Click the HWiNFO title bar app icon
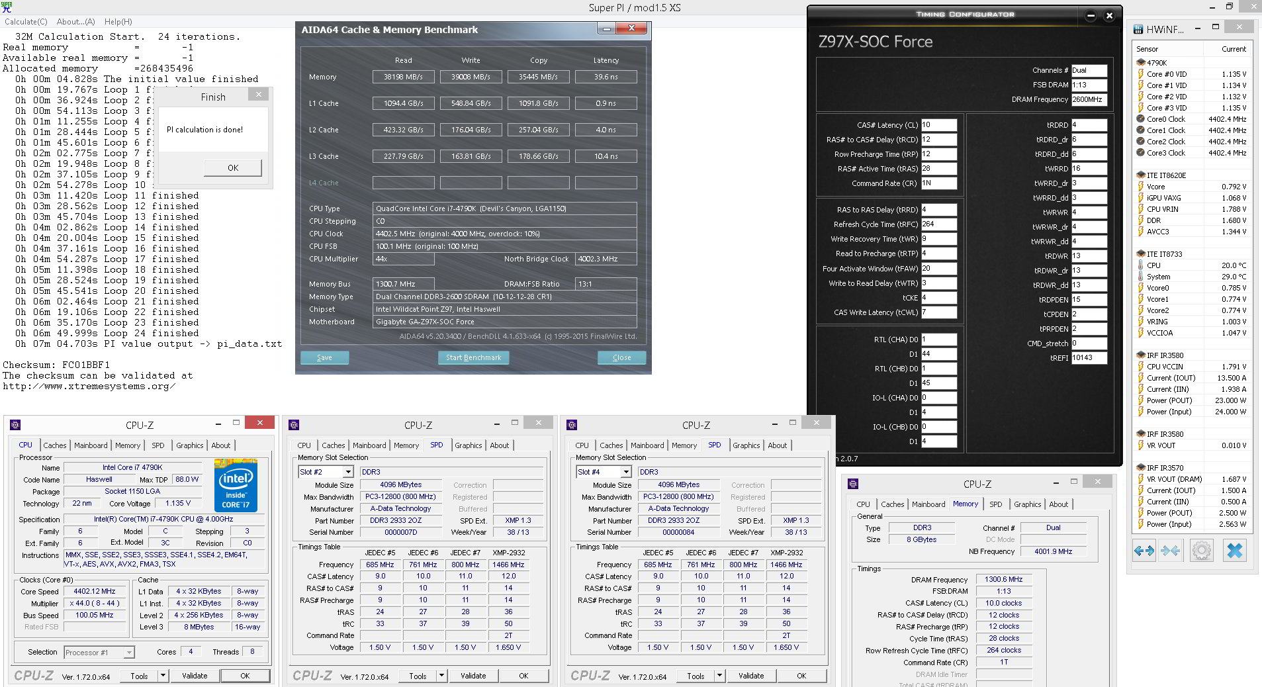The image size is (1262, 687). pos(1138,29)
